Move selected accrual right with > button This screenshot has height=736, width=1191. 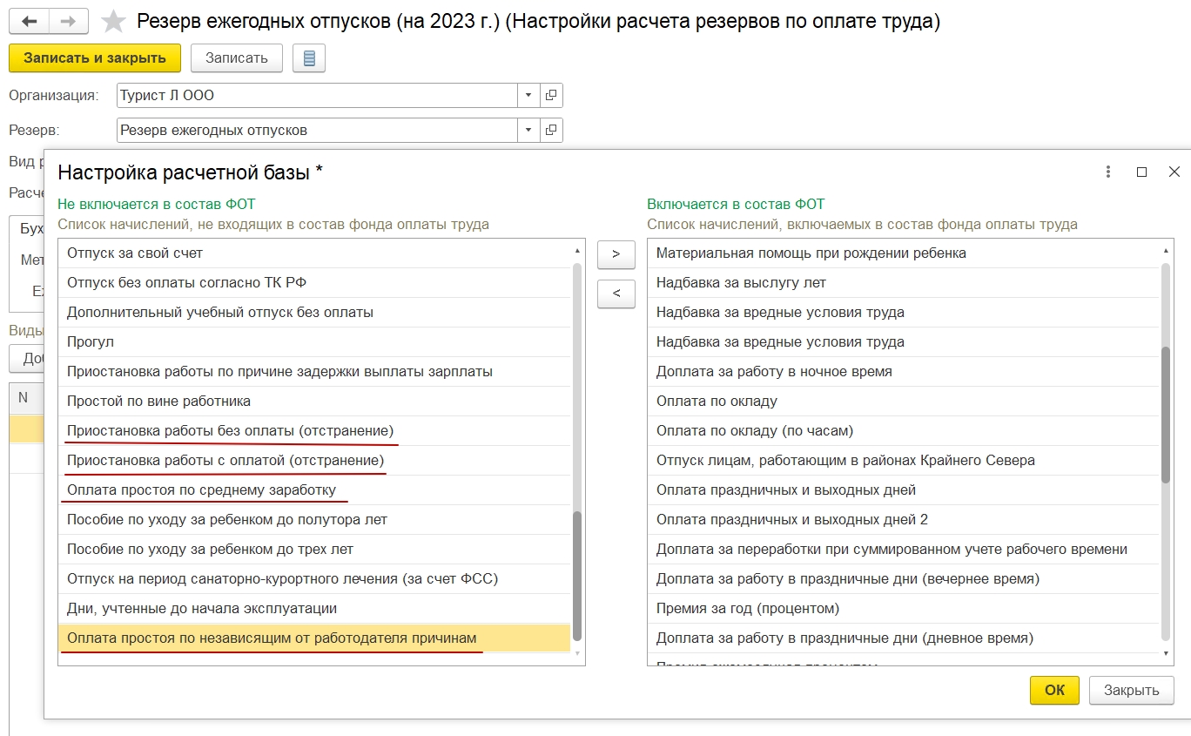(616, 254)
